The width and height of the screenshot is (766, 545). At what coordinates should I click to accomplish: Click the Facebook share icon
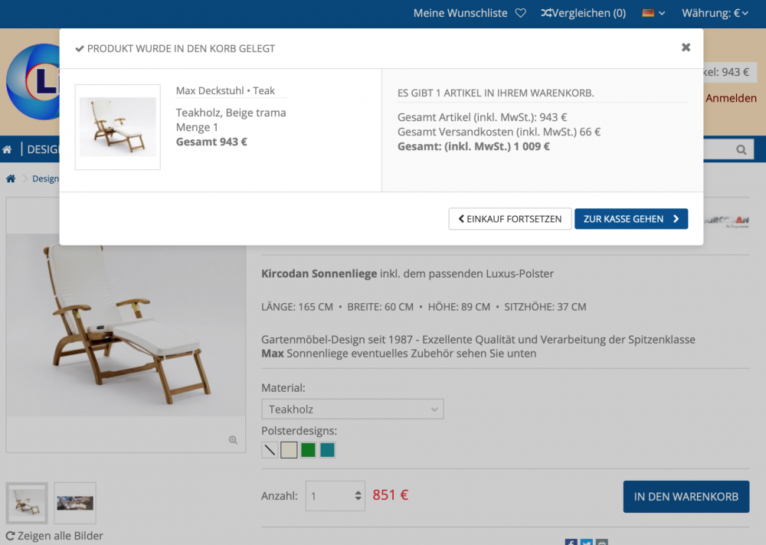[571, 542]
